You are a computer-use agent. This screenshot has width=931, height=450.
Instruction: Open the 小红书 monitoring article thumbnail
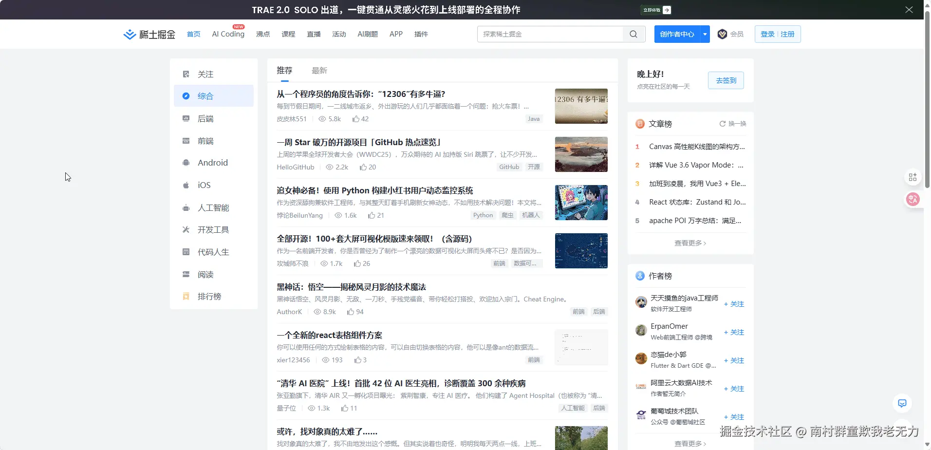(x=581, y=203)
